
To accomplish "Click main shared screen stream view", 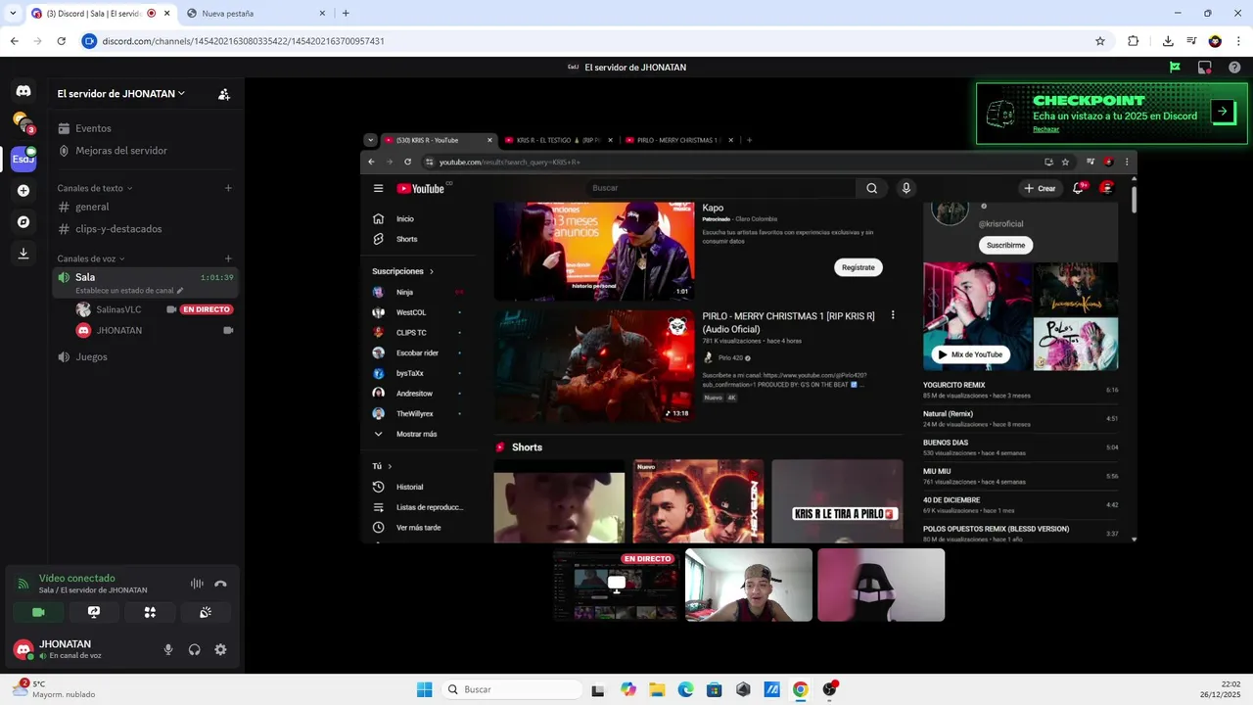I will [749, 337].
